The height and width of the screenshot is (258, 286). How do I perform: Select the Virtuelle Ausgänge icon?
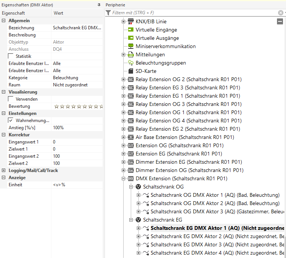(x=131, y=38)
